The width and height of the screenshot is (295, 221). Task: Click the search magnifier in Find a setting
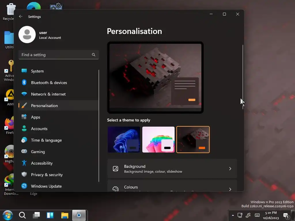point(94,55)
